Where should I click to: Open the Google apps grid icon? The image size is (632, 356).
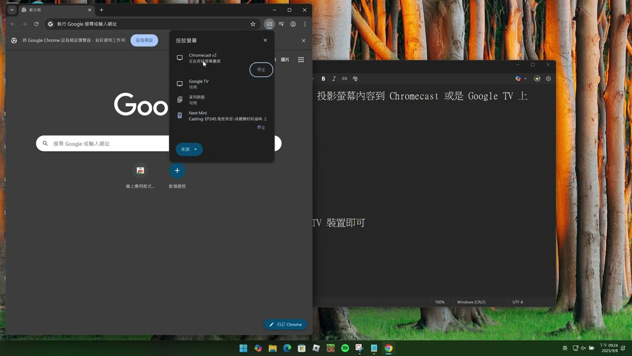(301, 59)
